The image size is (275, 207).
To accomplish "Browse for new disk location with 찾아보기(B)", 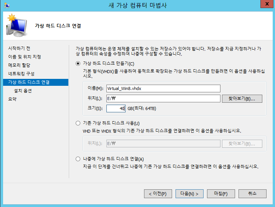I will 242,98.
